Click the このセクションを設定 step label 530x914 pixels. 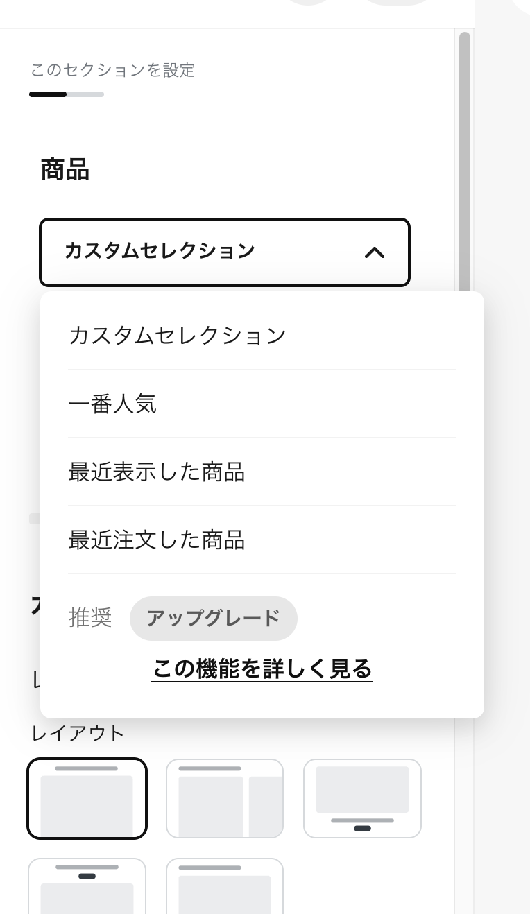112,70
